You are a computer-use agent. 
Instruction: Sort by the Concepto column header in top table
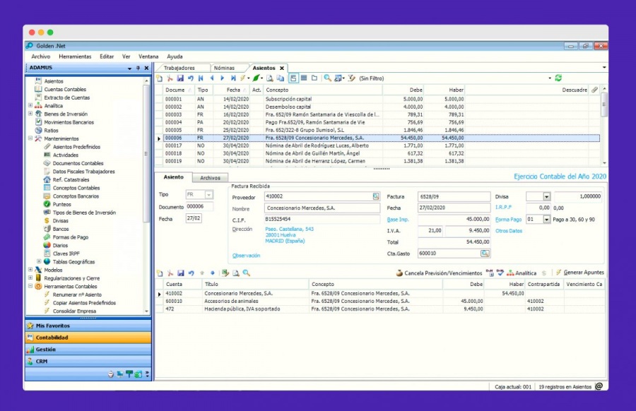[x=322, y=90]
